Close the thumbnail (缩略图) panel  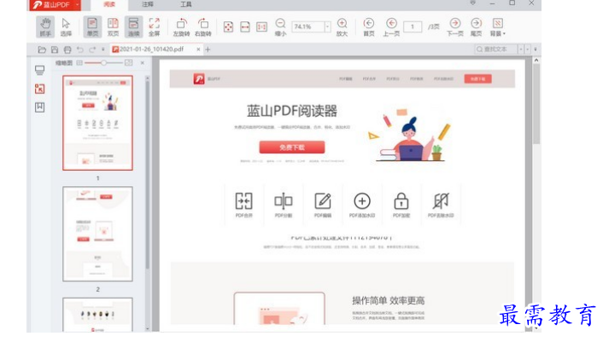tap(143, 62)
